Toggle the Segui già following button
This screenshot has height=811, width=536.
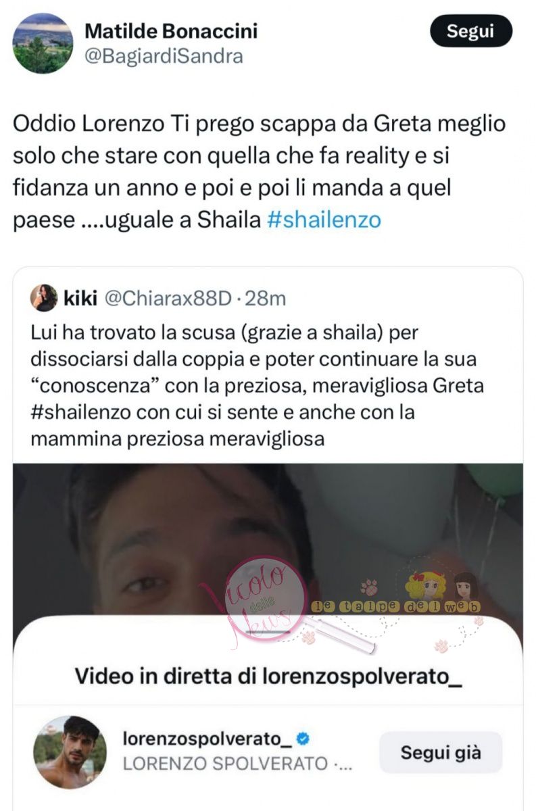click(x=441, y=752)
